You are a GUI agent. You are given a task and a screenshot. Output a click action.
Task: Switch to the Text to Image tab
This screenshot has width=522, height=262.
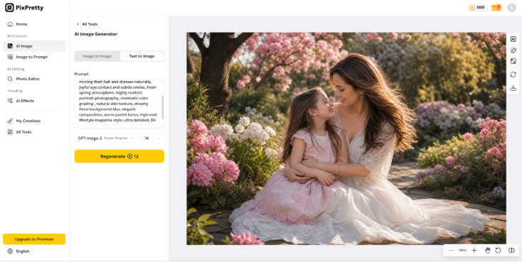click(x=142, y=56)
